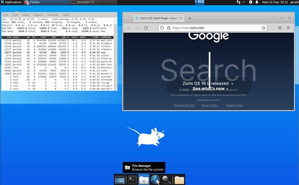Click the Google logo on start page
Screen dimensions: 299x185
coord(208,37)
